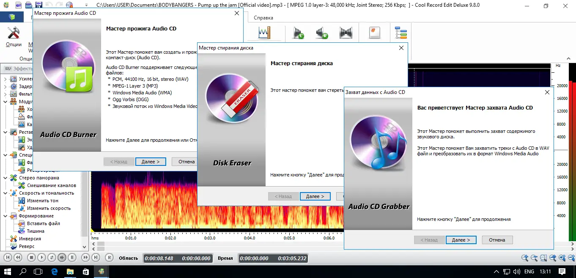
Task: Open File Explorer from taskbar
Action: point(70,271)
